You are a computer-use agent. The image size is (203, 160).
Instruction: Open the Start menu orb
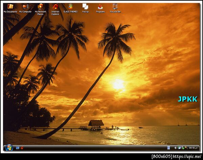pos(9,148)
